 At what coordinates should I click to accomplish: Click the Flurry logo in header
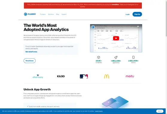[30, 14]
